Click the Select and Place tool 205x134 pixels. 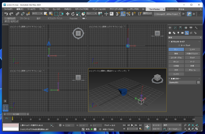pyautogui.click(x=83, y=14)
